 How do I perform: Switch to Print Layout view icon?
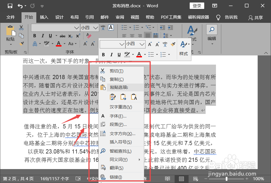pyautogui.click(x=181, y=179)
